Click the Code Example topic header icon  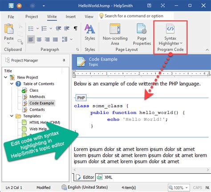81,61
